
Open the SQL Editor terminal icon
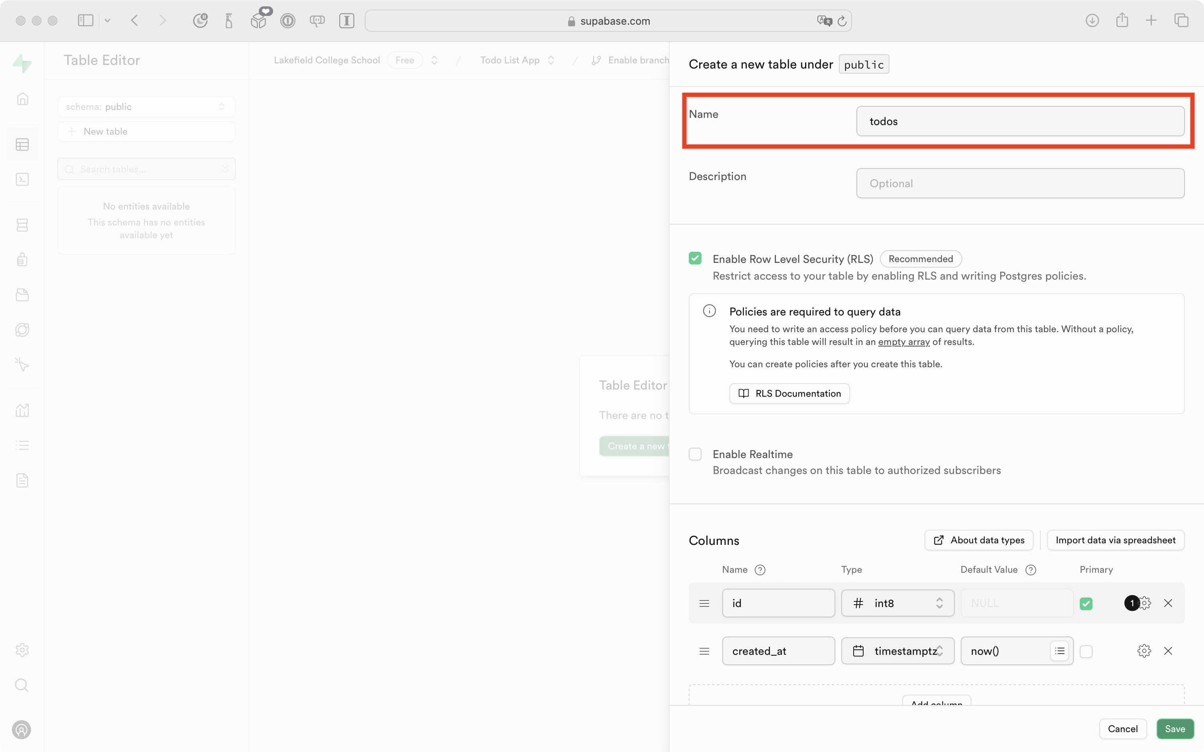[x=22, y=180]
